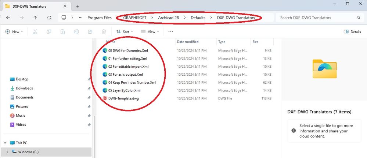Open the Sort dropdown menu
The height and width of the screenshot is (158, 367).
click(125, 32)
